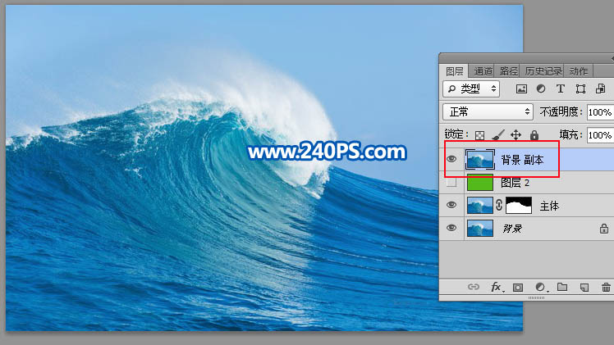
Task: Click the 背景 副本 layer name
Action: (522, 160)
